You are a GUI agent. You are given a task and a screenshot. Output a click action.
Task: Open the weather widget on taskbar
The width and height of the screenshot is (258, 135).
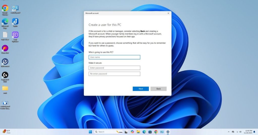pos(7,132)
